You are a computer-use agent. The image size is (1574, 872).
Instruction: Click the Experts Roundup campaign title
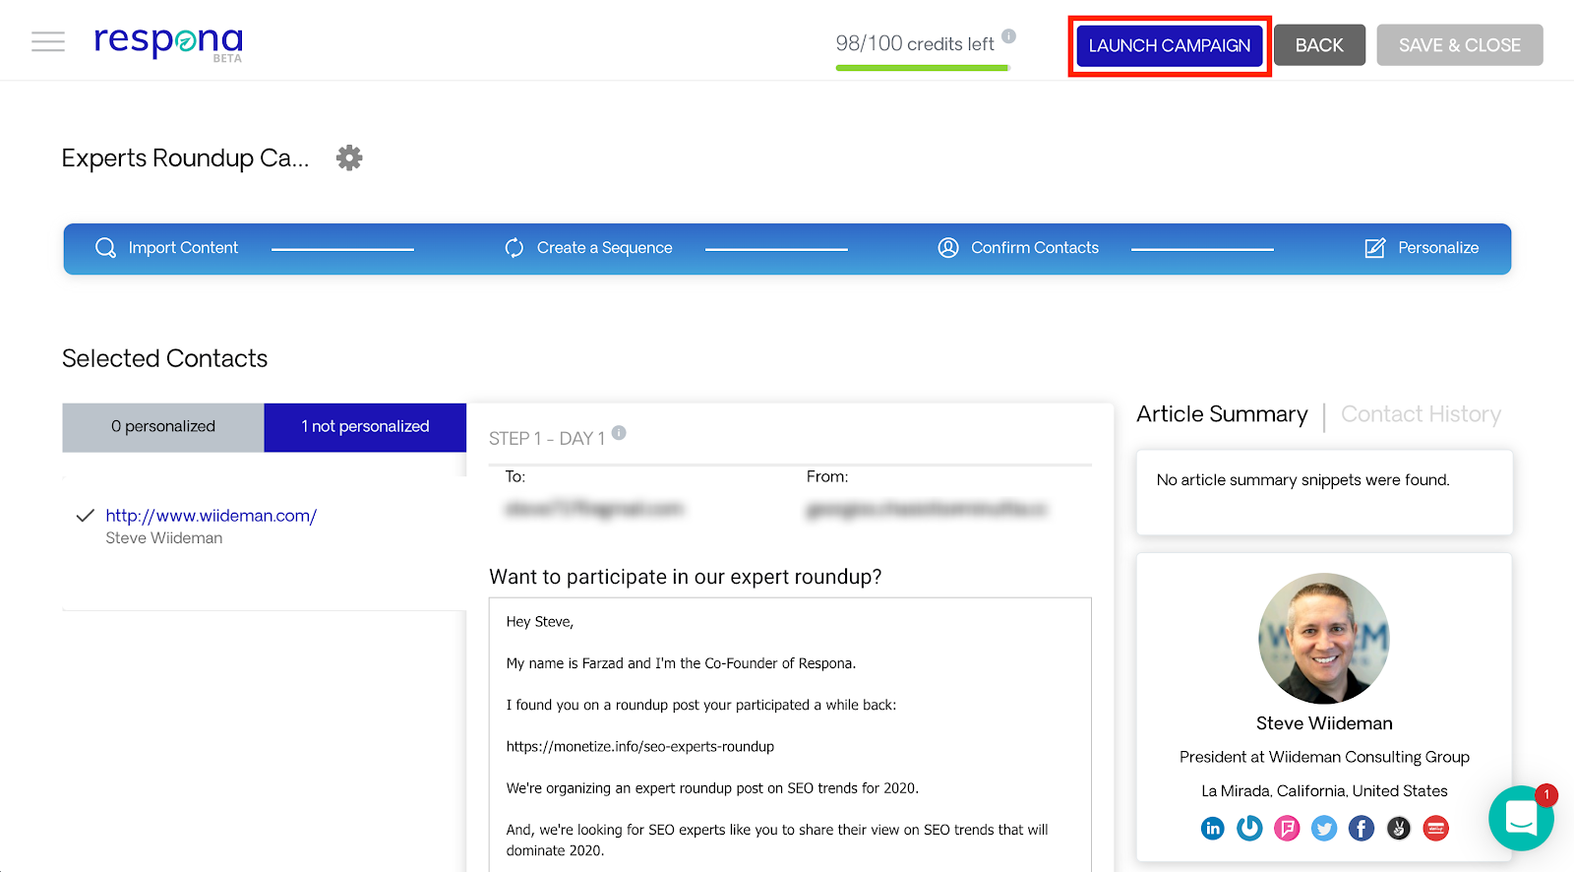[185, 158]
